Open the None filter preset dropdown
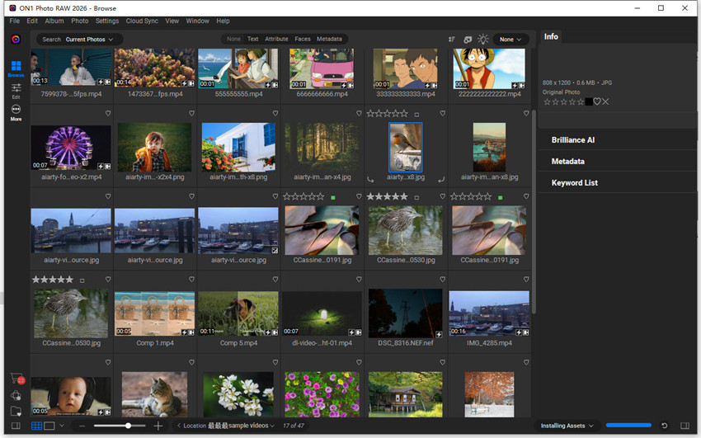 510,40
